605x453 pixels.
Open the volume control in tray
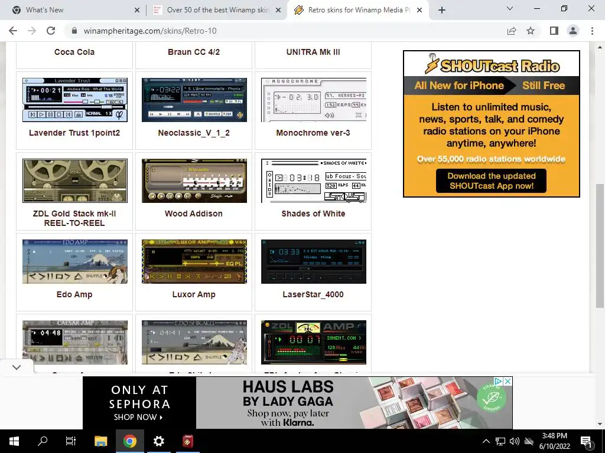coord(514,441)
